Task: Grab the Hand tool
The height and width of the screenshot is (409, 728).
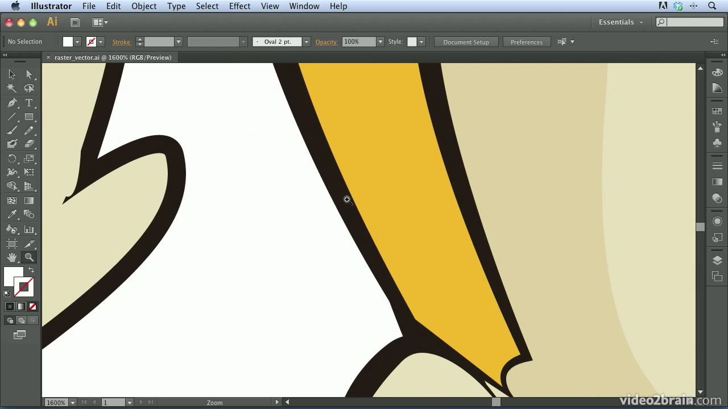Action: [x=11, y=257]
